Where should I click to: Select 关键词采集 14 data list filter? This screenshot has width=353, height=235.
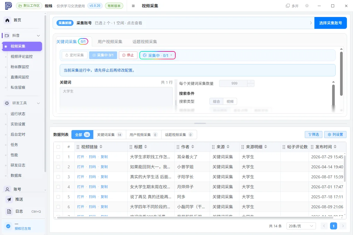109,135
